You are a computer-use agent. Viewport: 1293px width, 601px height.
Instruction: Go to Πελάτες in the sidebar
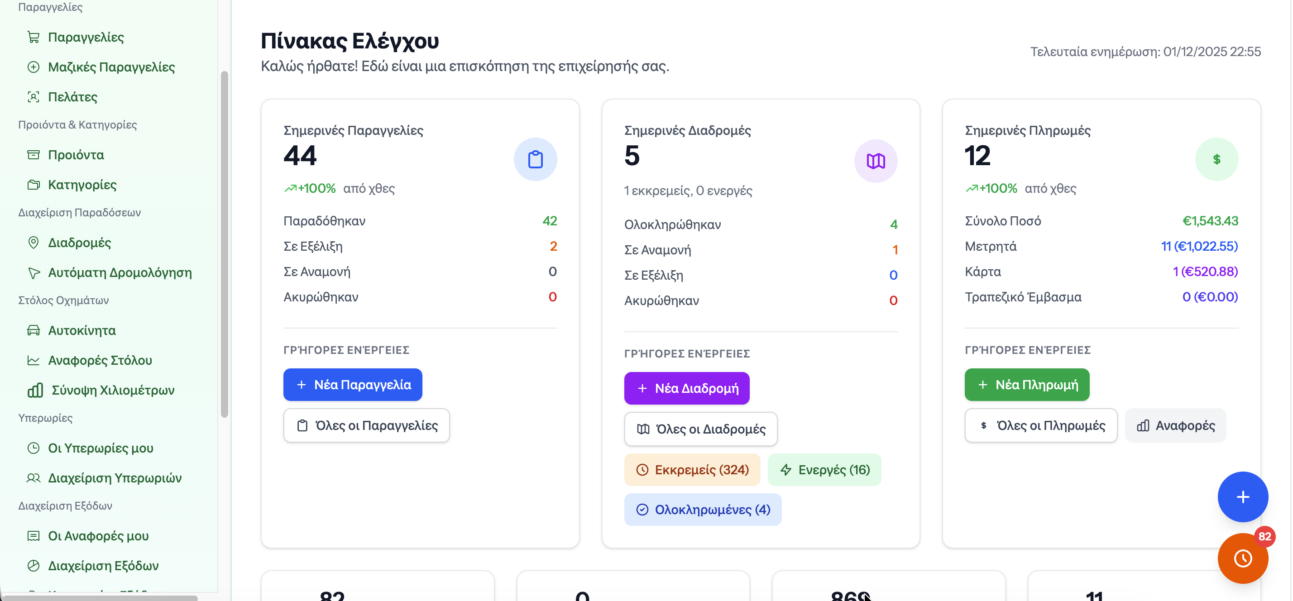click(72, 97)
